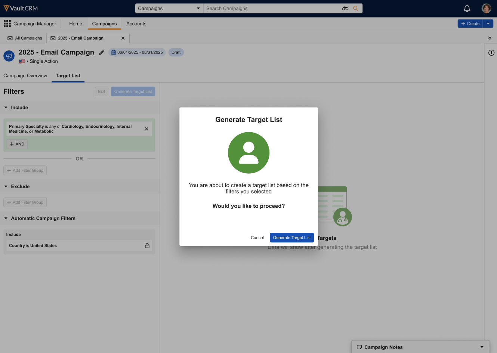497x353 pixels.
Task: Collapse the Include filters section
Action: pos(6,108)
